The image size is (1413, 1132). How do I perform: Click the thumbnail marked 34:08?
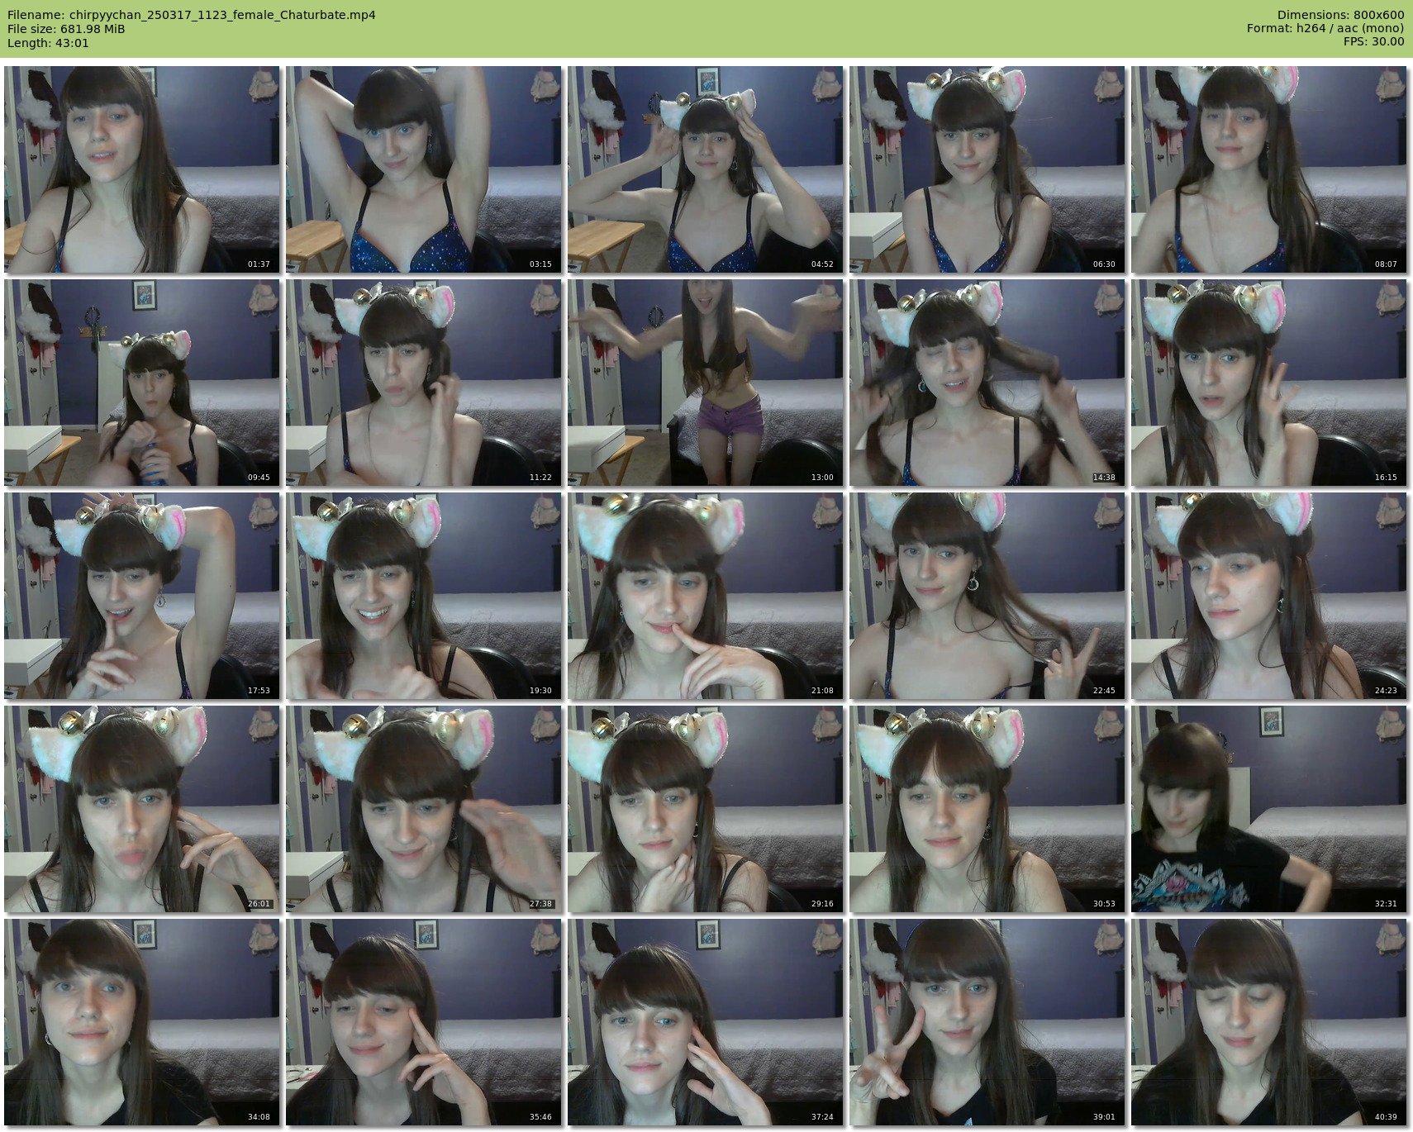(142, 1022)
